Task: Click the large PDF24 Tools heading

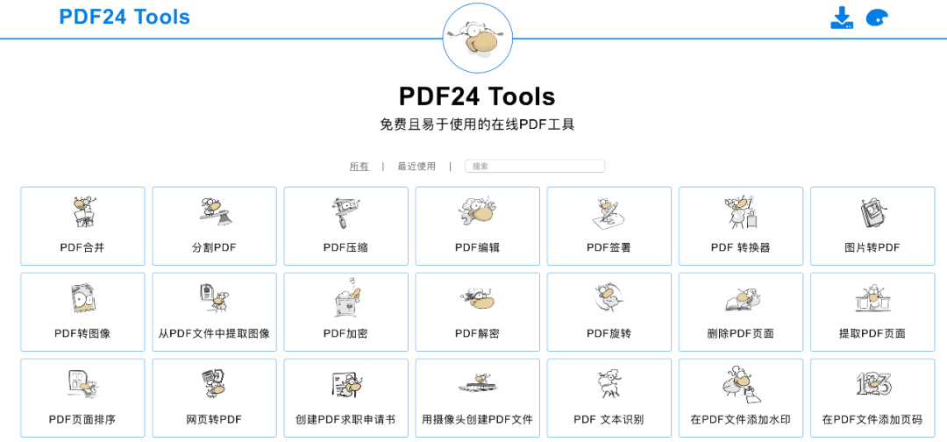Action: (x=477, y=96)
